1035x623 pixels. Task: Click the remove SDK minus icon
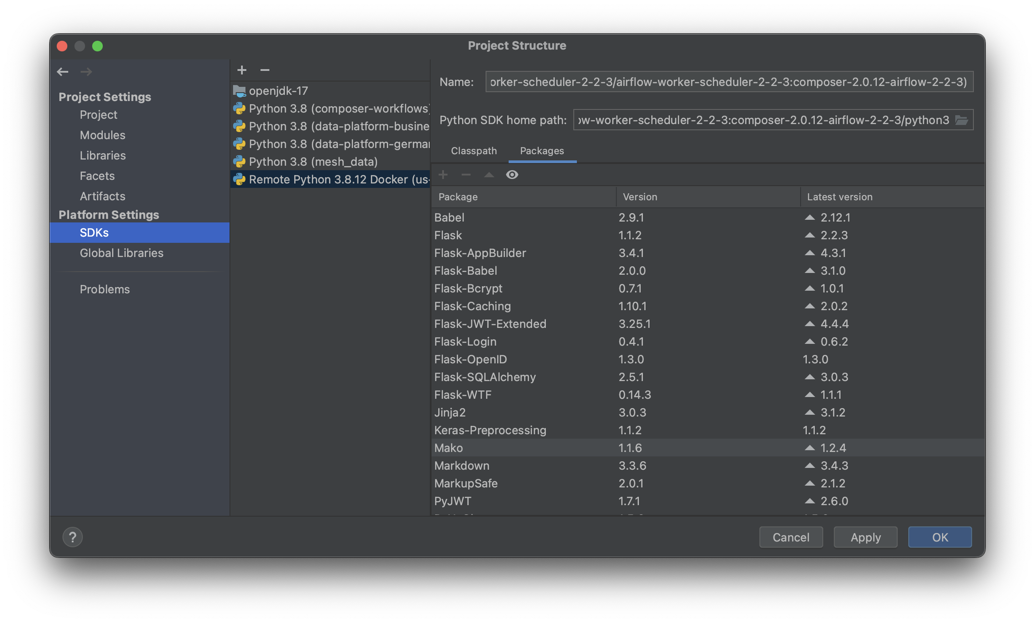tap(265, 70)
